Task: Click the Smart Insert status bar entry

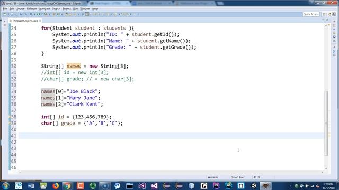Action: 238,177
